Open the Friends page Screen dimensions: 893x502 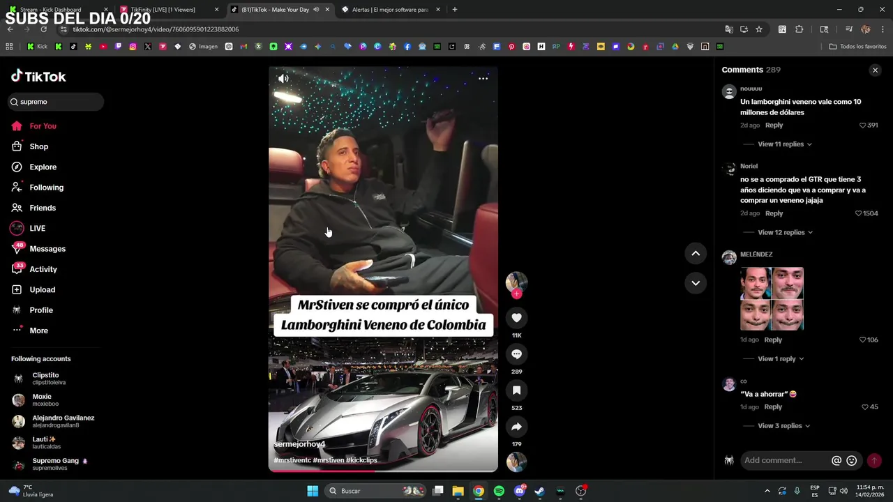35,208
